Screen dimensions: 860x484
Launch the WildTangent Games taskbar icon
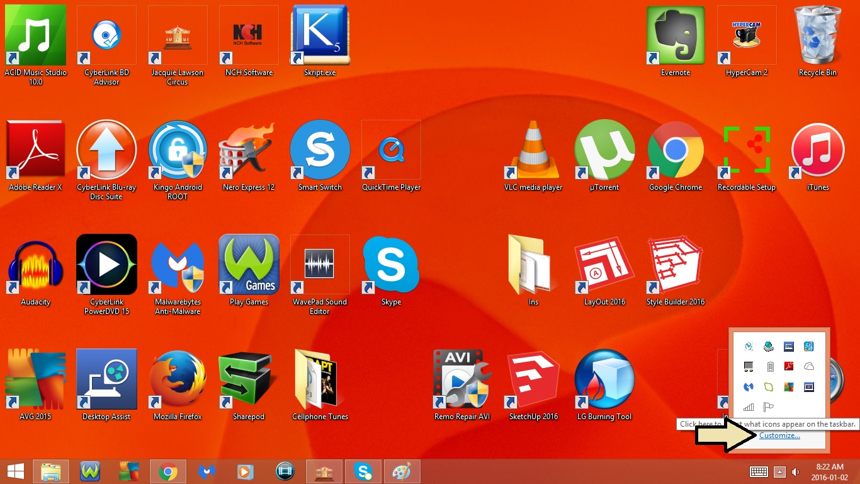90,471
